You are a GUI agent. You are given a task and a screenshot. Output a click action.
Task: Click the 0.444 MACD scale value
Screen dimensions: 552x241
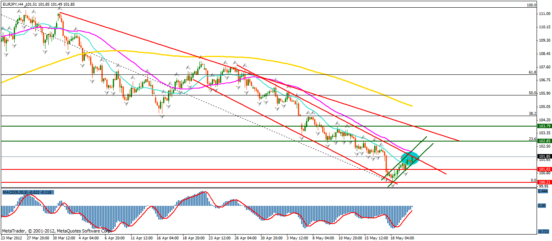point(543,191)
